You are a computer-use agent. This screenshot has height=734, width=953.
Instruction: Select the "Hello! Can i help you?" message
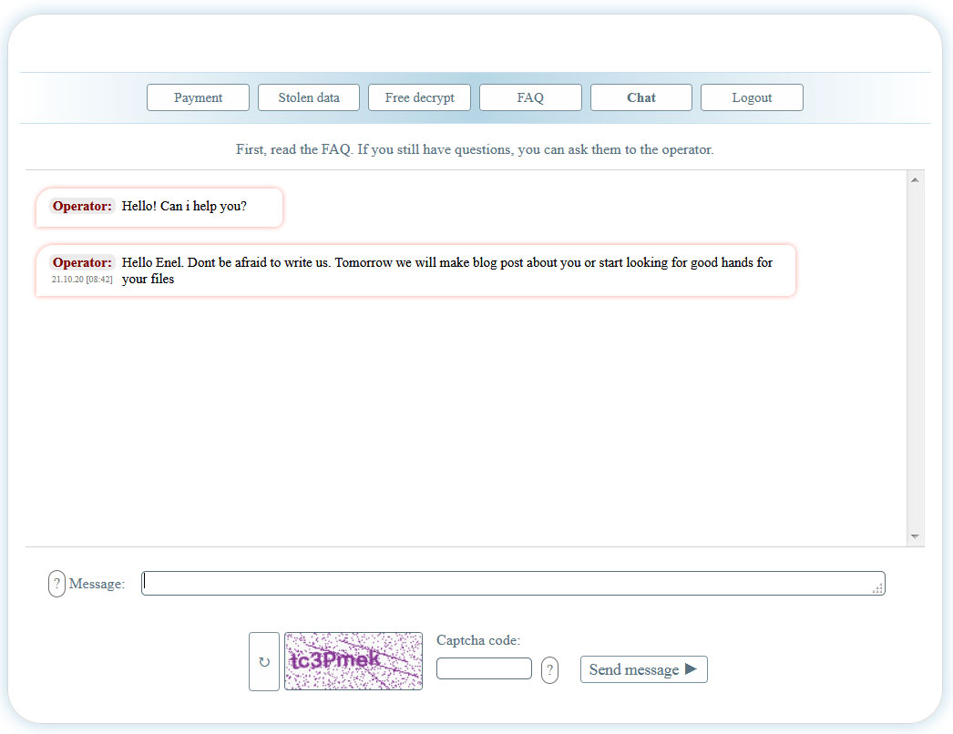click(184, 207)
